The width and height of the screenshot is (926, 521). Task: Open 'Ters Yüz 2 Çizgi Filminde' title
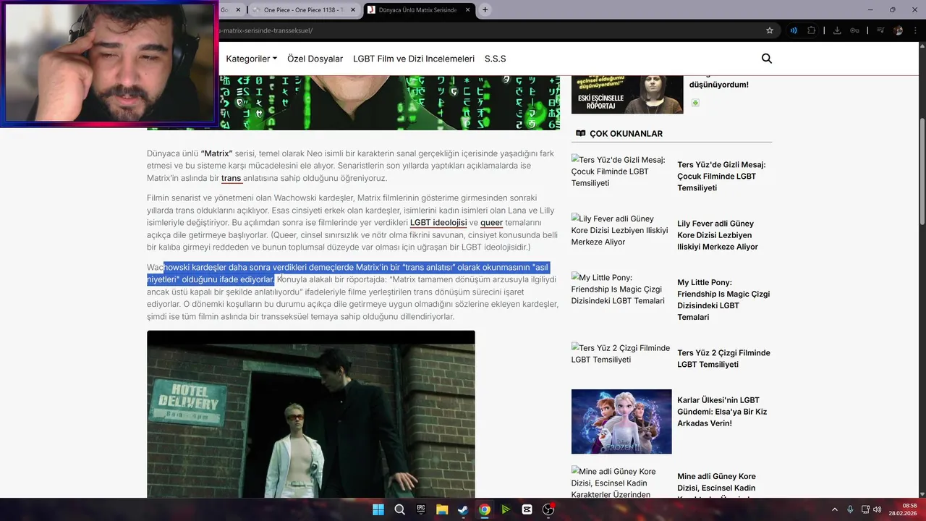[723, 358]
